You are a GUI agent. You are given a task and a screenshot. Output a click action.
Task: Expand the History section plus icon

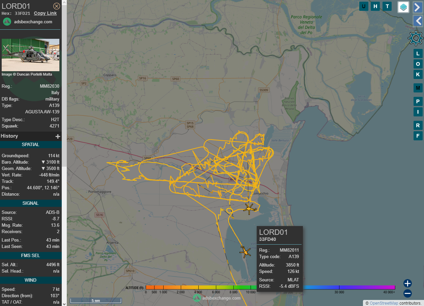pos(58,136)
